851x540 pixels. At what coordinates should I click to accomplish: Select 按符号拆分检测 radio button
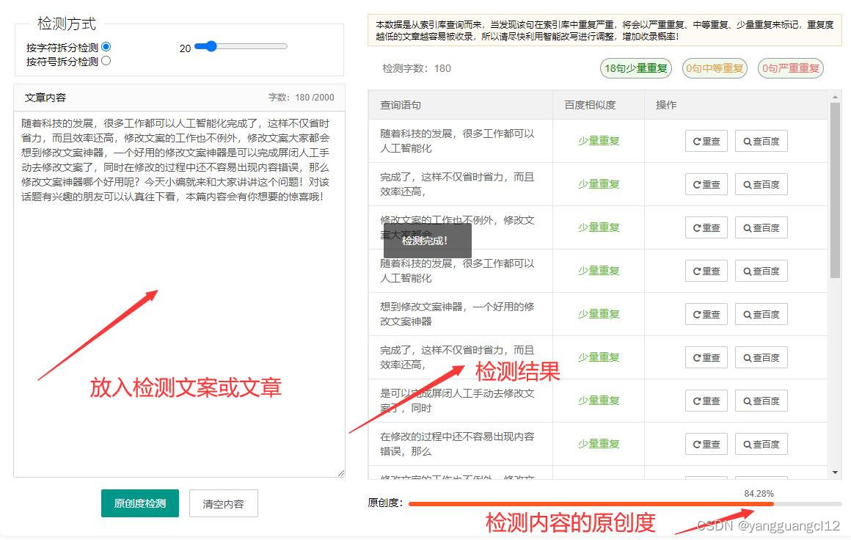(x=106, y=61)
